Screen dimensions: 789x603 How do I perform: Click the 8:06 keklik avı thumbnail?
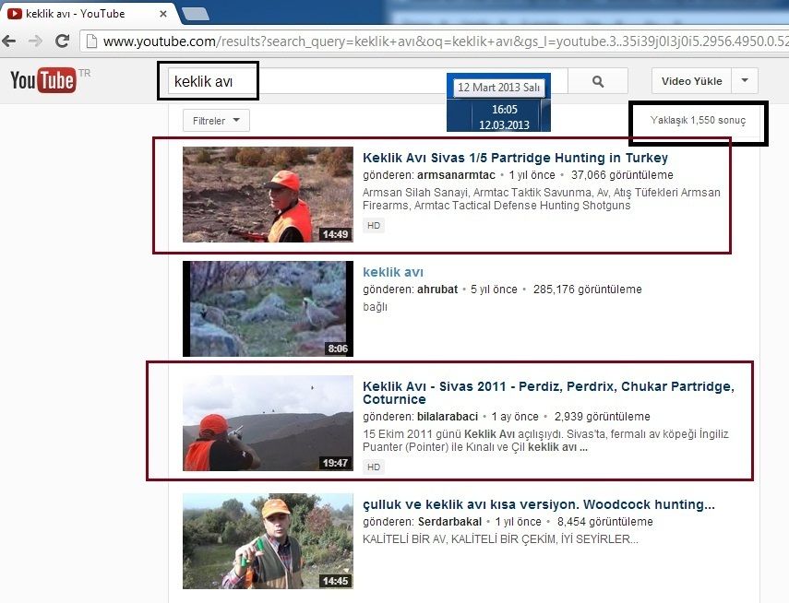[x=268, y=309]
